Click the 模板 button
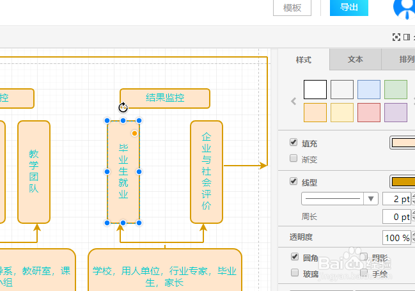 pyautogui.click(x=292, y=8)
